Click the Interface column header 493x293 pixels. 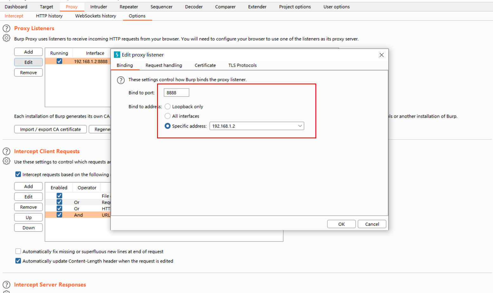click(95, 53)
